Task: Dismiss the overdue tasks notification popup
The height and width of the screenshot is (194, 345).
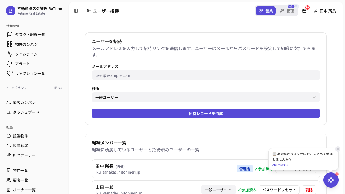Action: pyautogui.click(x=338, y=149)
